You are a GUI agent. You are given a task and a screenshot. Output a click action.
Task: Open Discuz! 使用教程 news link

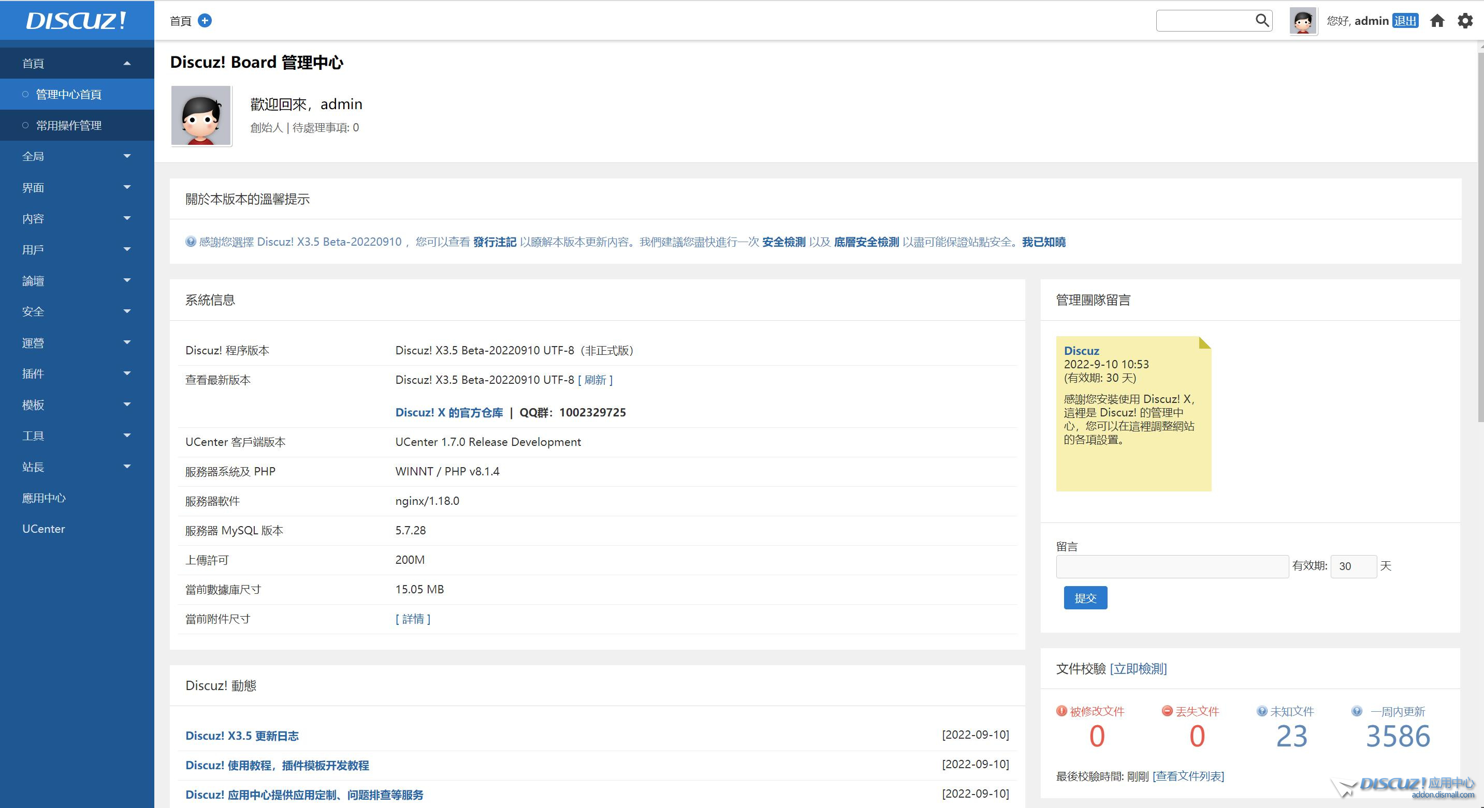[277, 765]
